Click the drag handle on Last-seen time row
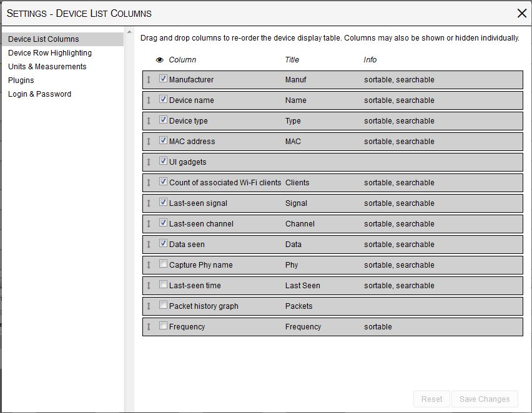Screen dimensions: 532x413 (x=149, y=286)
